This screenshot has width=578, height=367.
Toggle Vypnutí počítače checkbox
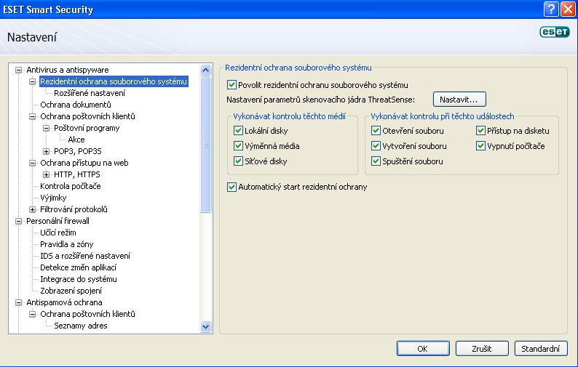[480, 146]
